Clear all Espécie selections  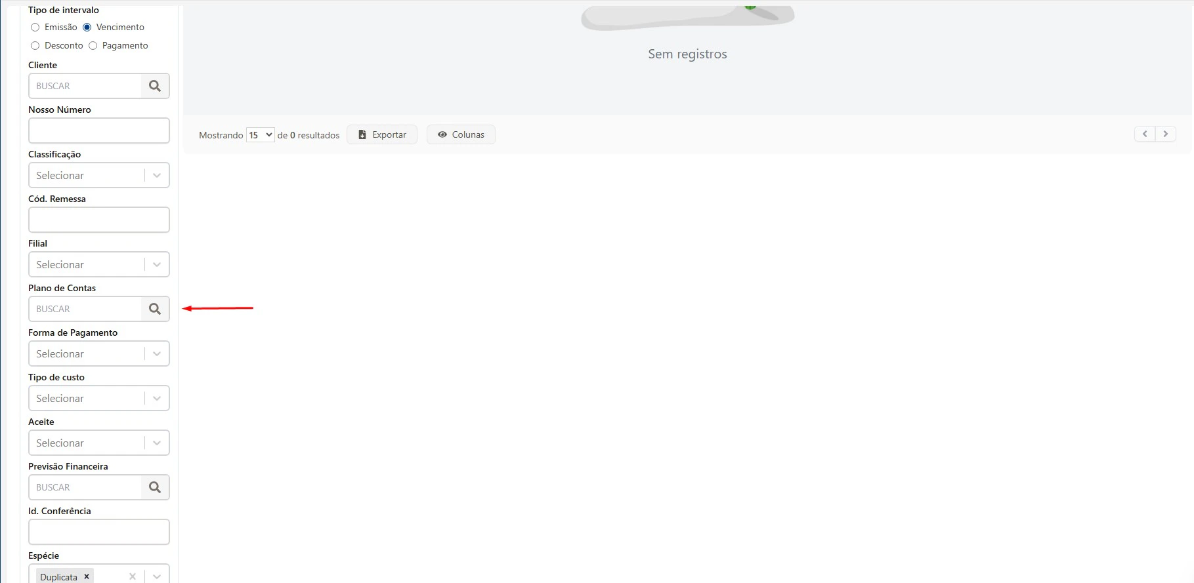[133, 576]
